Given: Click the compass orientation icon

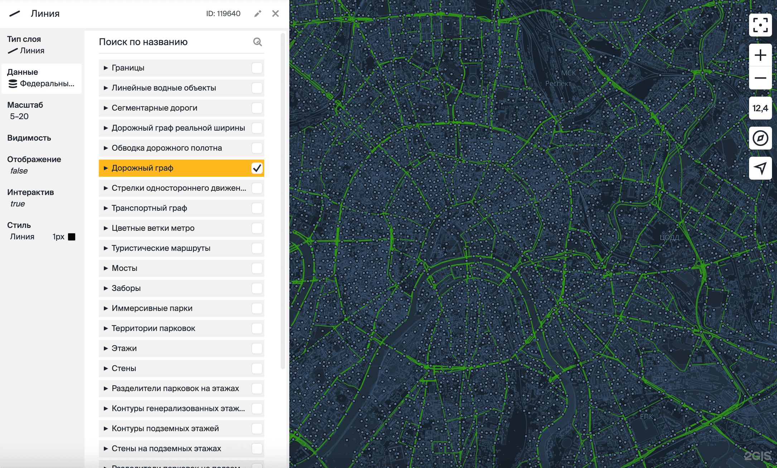Looking at the screenshot, I should (x=760, y=138).
